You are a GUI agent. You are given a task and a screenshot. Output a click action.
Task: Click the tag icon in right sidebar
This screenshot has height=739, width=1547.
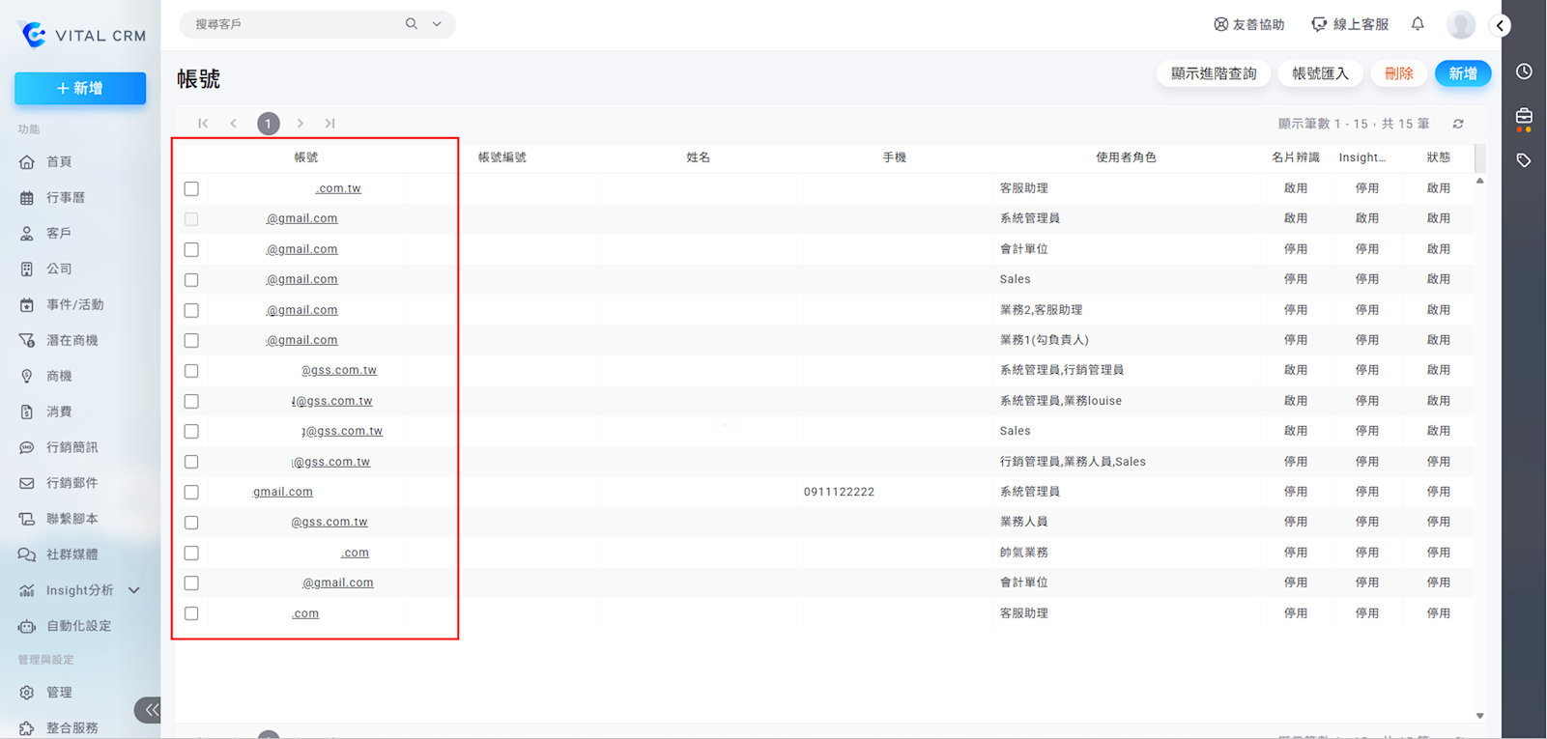pos(1524,160)
